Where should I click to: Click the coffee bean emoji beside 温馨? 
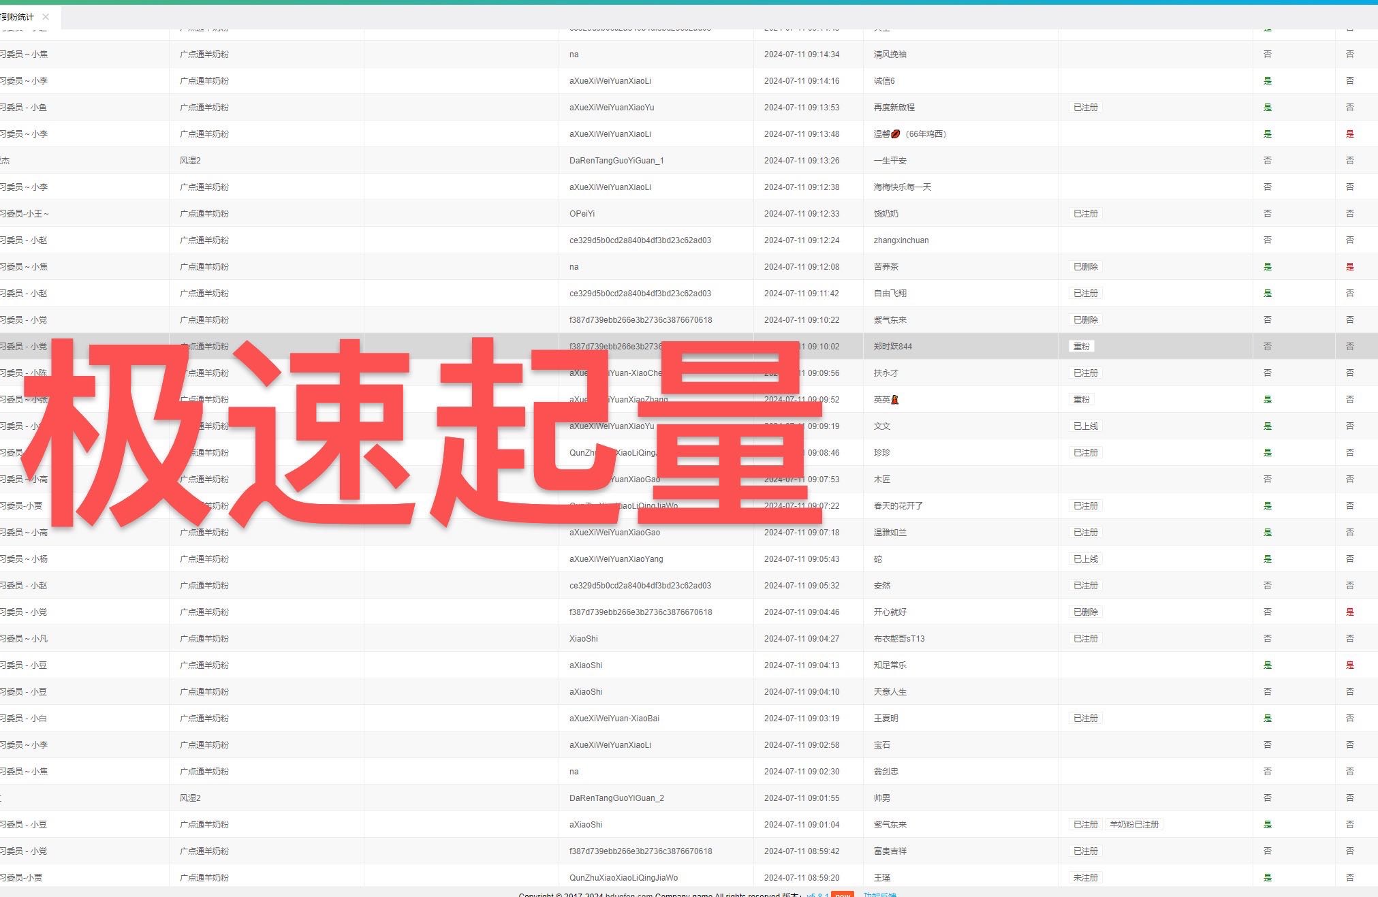(896, 134)
